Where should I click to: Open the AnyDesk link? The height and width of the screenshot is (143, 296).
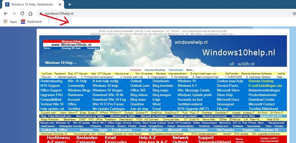coord(136,70)
